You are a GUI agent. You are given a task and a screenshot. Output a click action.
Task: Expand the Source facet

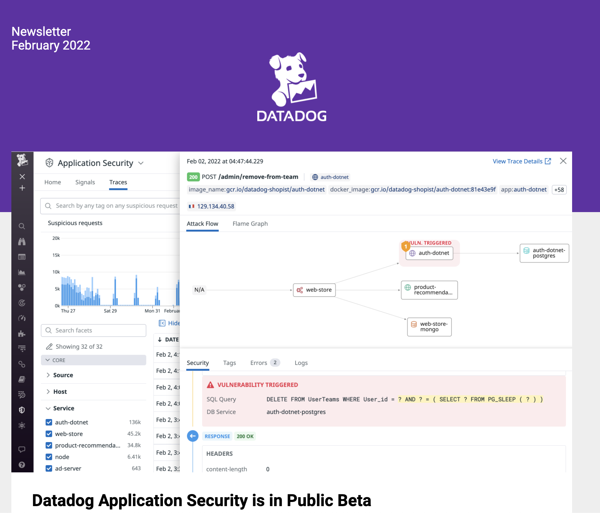point(63,375)
